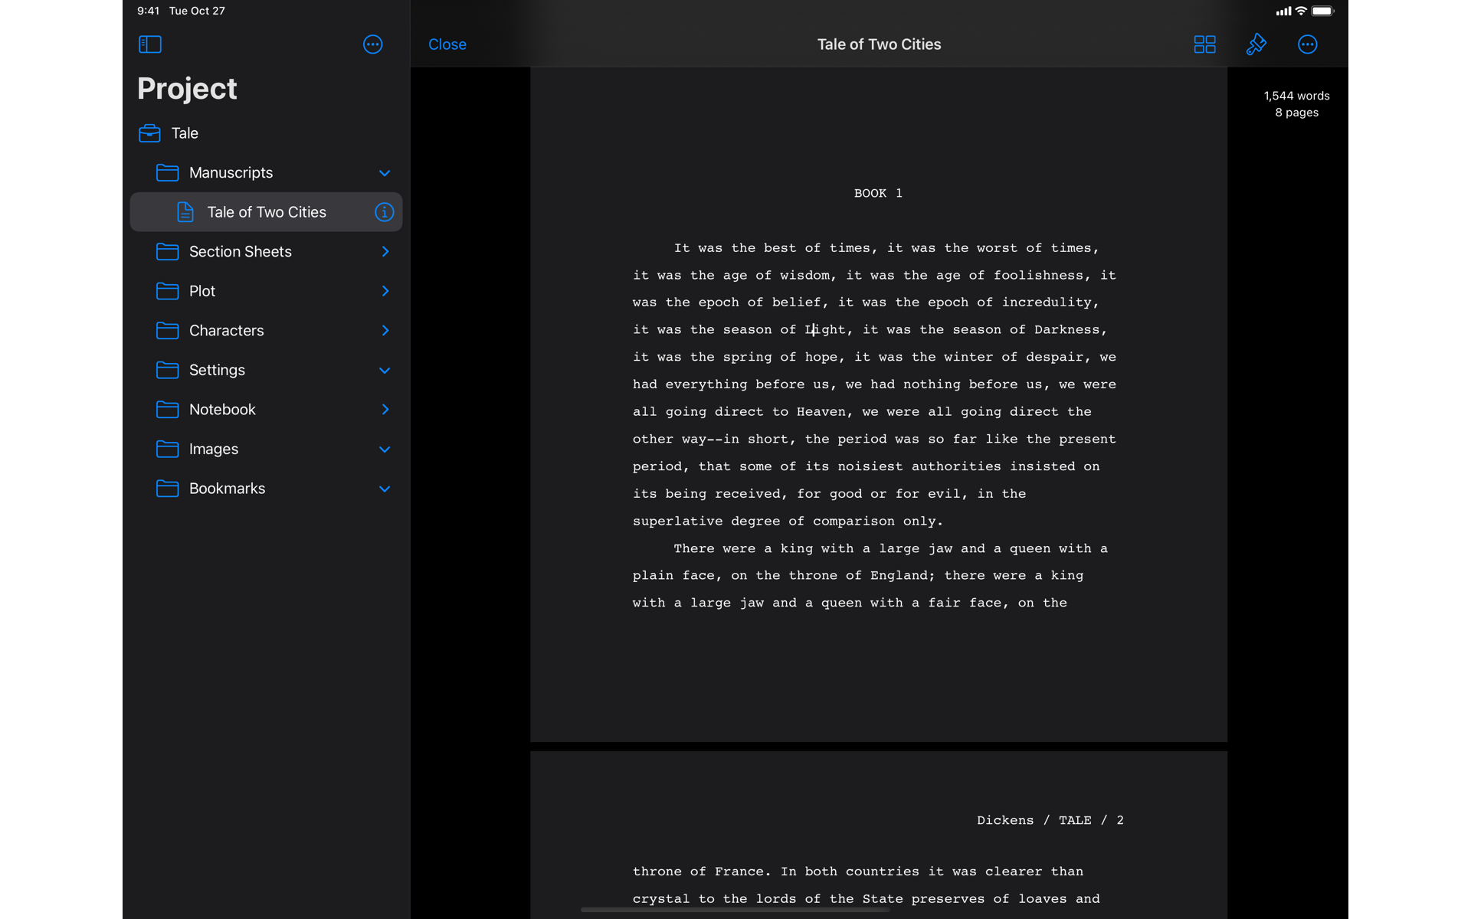This screenshot has width=1471, height=919.
Task: Open the Images folder
Action: (x=266, y=449)
